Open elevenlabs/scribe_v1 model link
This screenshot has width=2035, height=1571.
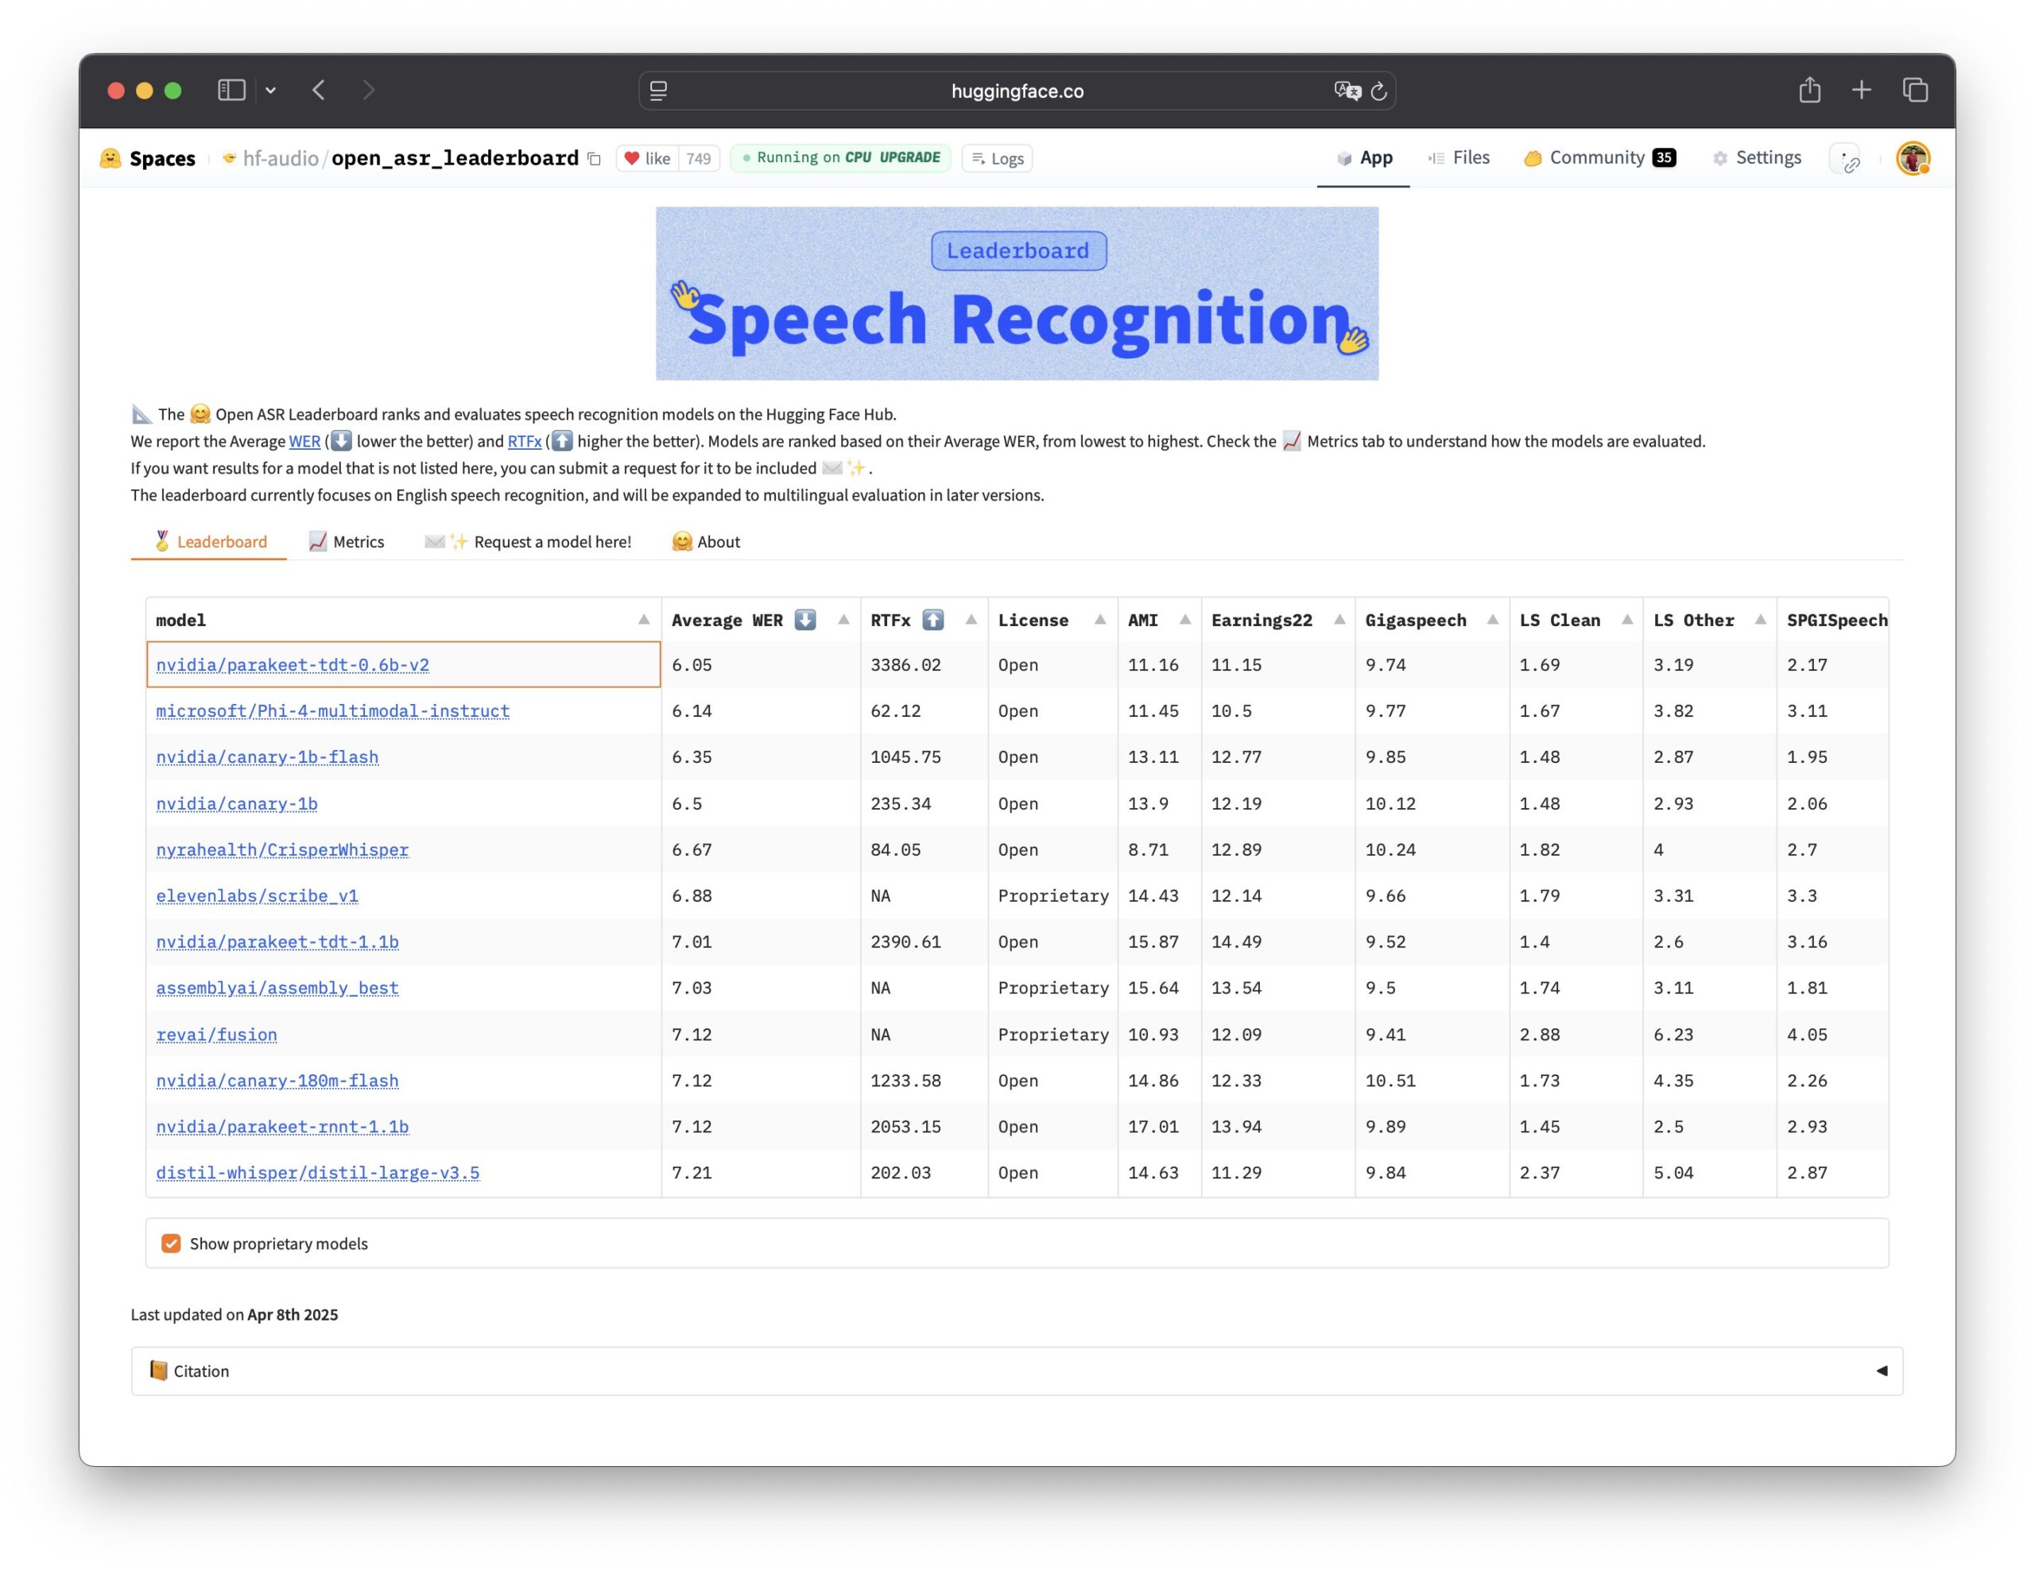258,896
